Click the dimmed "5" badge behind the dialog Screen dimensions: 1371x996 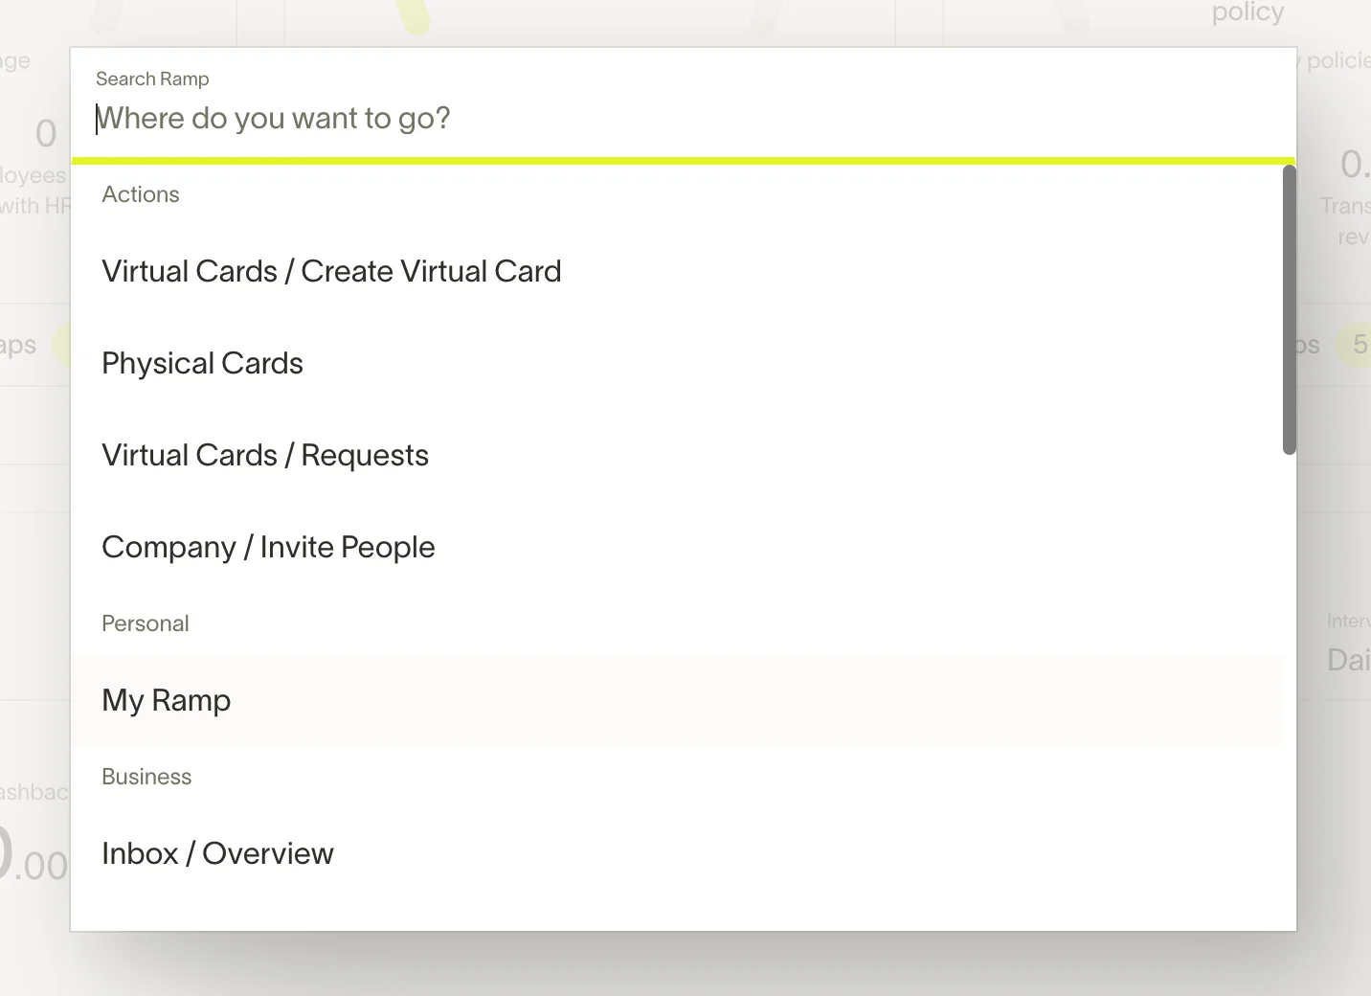tap(1359, 345)
